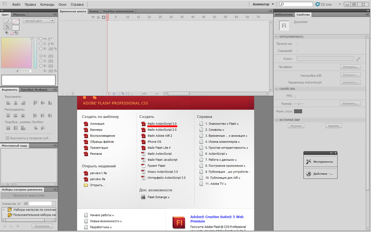Select the G green radio button

click(41, 61)
